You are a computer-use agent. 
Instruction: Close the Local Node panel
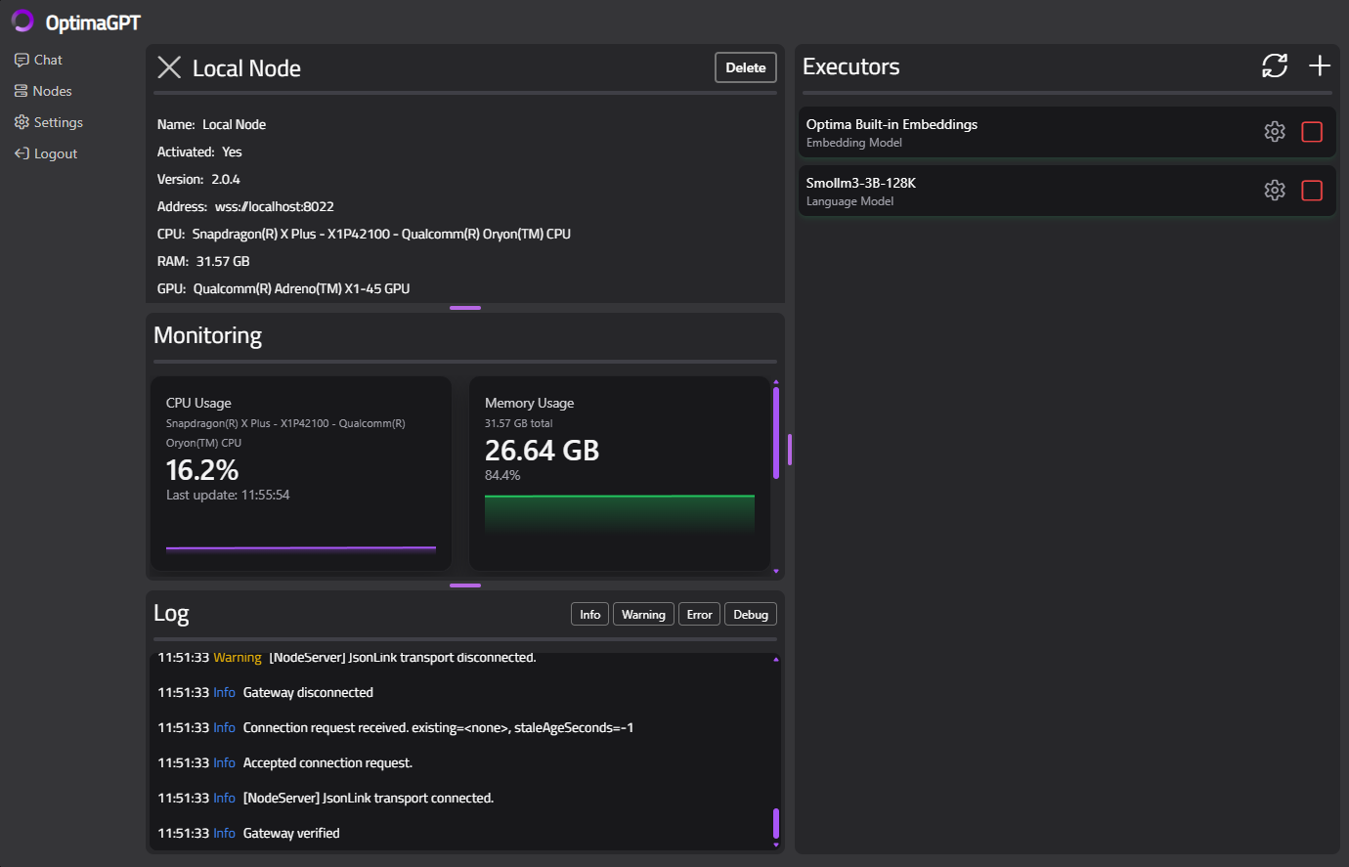click(x=168, y=66)
